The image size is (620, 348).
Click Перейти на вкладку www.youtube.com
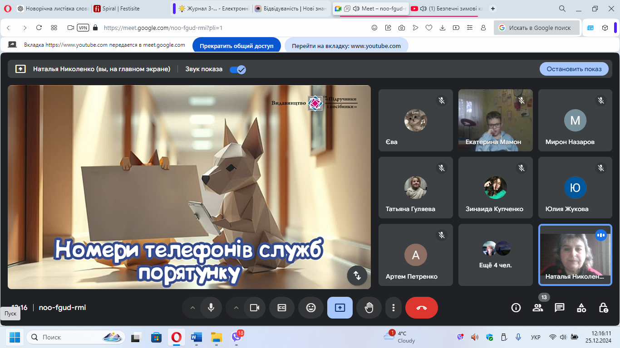(x=346, y=46)
